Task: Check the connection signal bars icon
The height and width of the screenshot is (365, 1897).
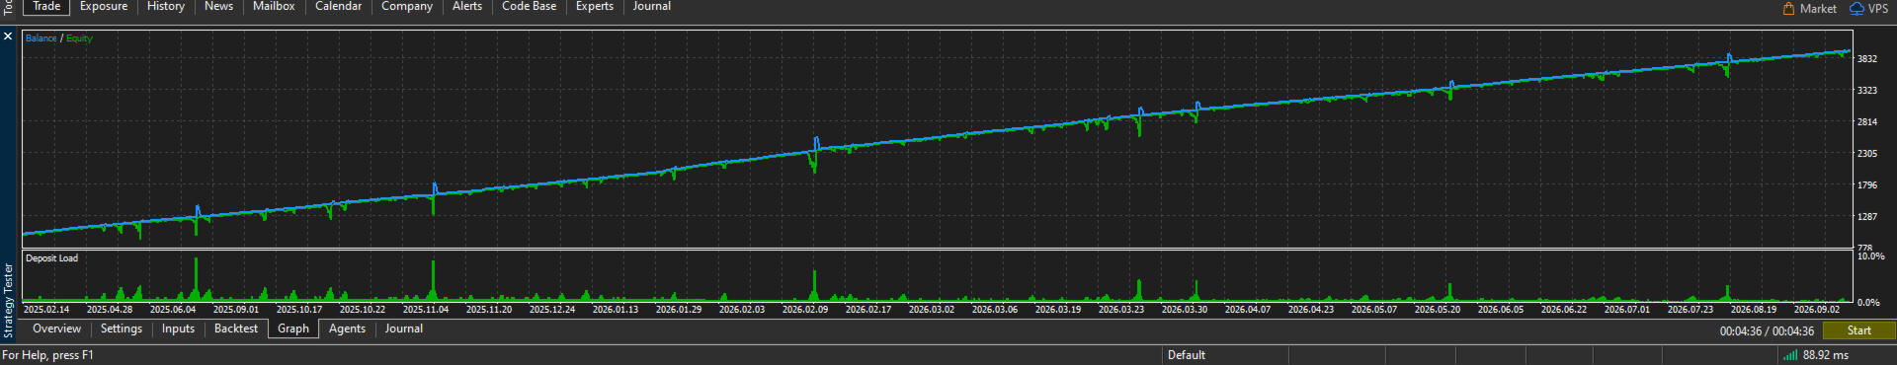Action: coord(1790,355)
